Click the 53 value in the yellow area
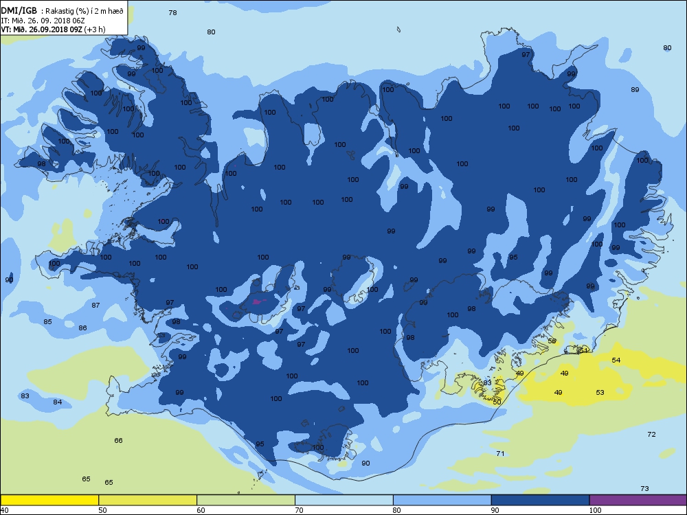Screen dimensions: 687x515 pos(600,392)
